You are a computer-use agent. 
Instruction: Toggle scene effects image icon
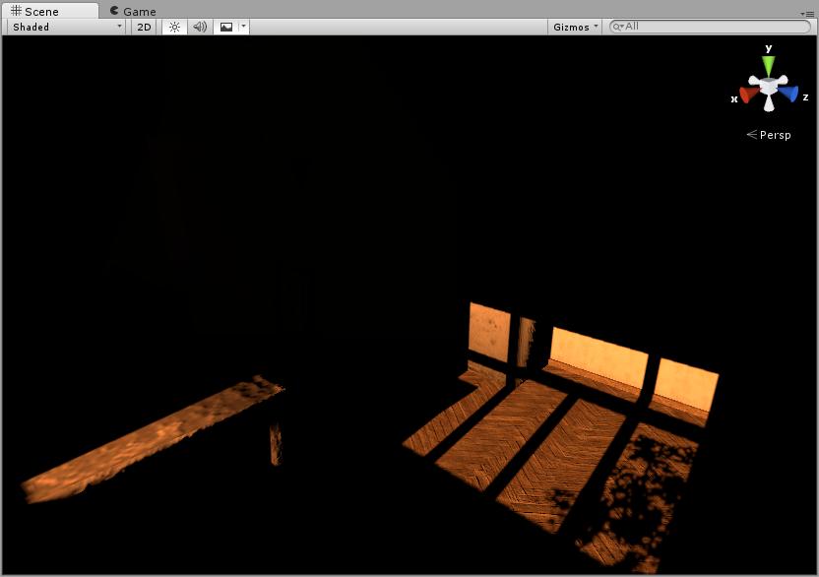coord(226,28)
